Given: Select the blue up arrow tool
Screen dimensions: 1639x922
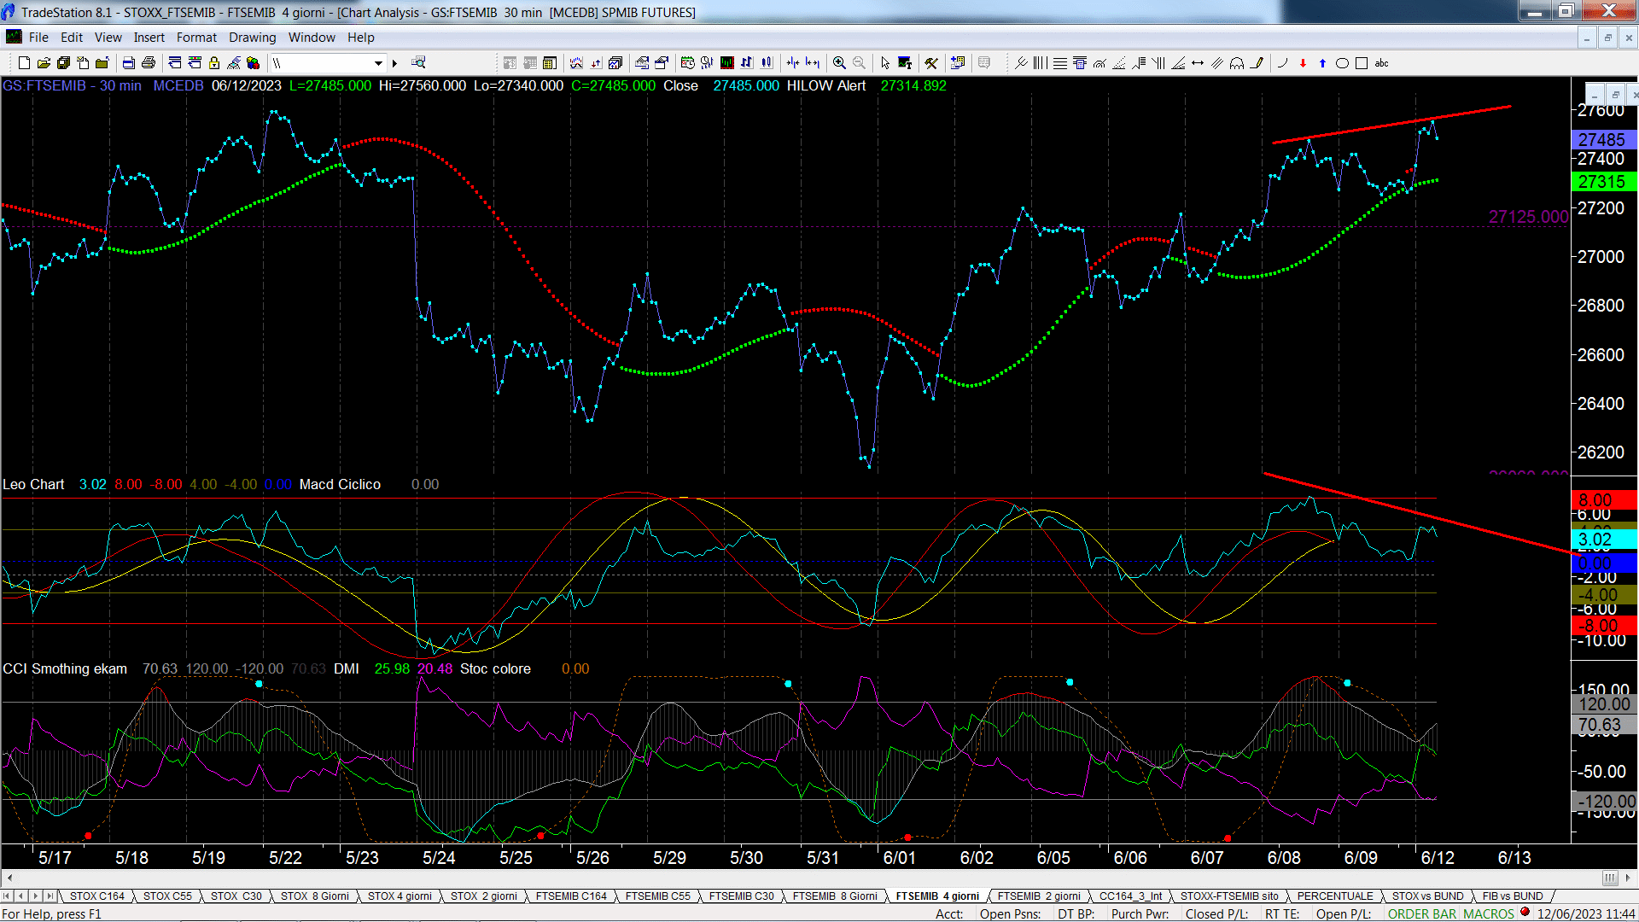Looking at the screenshot, I should pyautogui.click(x=1322, y=63).
